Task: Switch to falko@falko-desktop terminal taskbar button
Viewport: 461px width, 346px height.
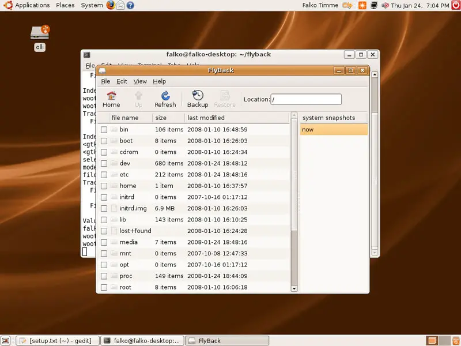Action: click(142, 341)
